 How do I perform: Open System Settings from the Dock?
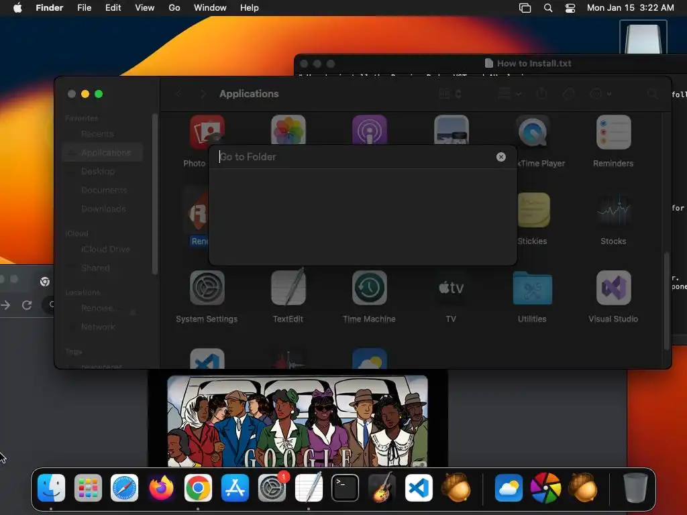coord(272,488)
